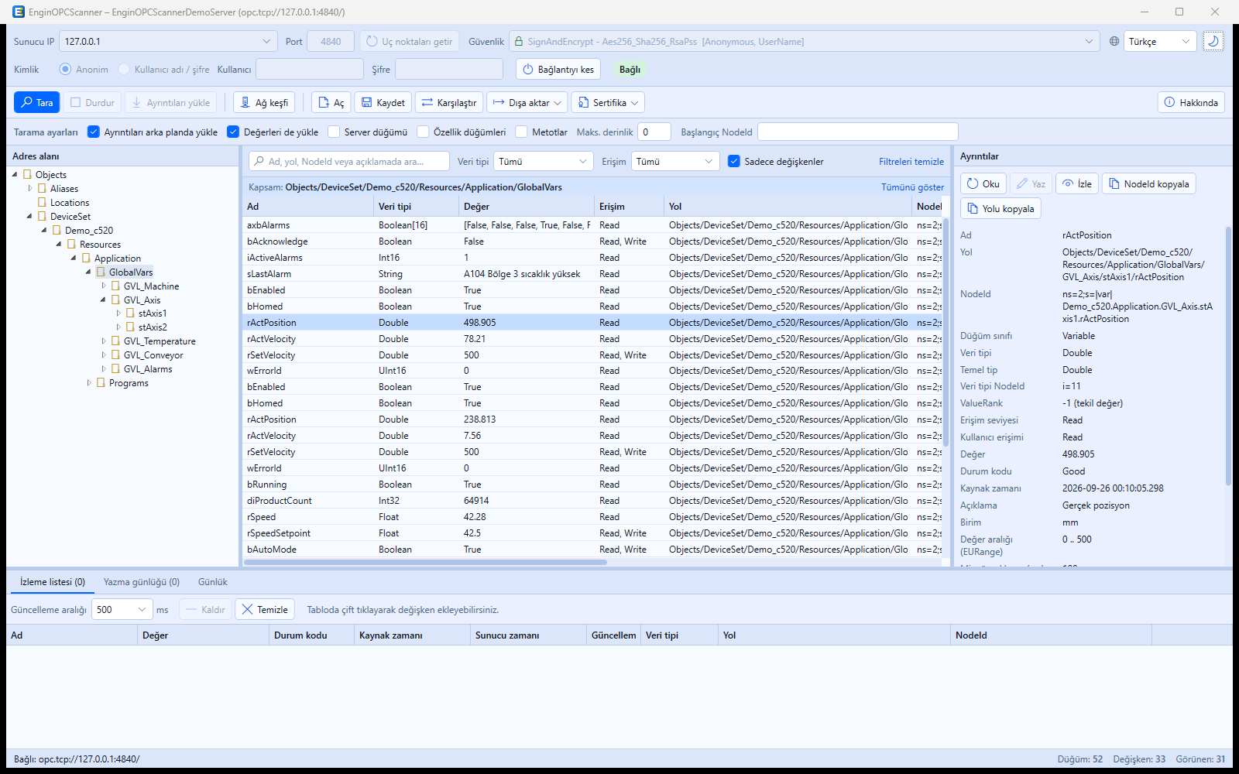Open the Türkçe language dropdown

point(1160,41)
